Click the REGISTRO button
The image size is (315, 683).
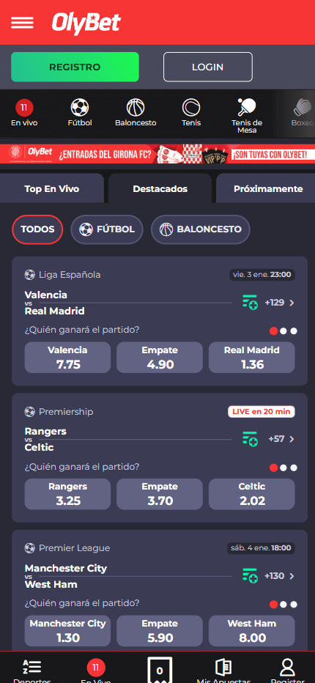point(75,67)
